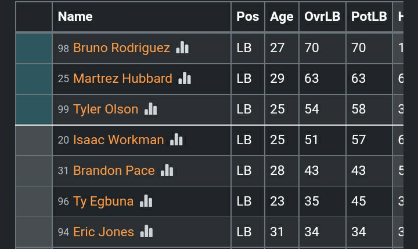Sort by PotLB column header
This screenshot has width=418, height=249.
pyautogui.click(x=369, y=17)
